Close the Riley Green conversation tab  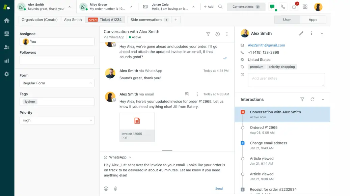pos(132,7)
